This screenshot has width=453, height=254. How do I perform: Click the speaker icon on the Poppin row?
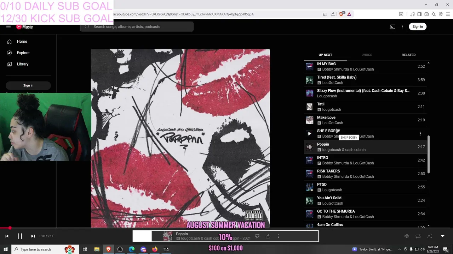point(310,147)
